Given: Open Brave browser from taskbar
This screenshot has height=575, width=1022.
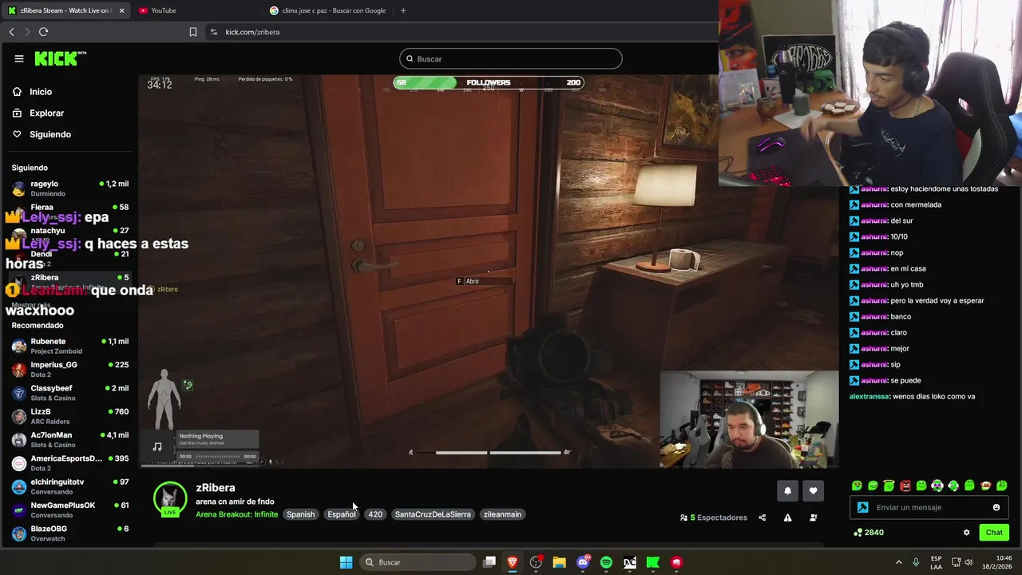Looking at the screenshot, I should click(513, 562).
